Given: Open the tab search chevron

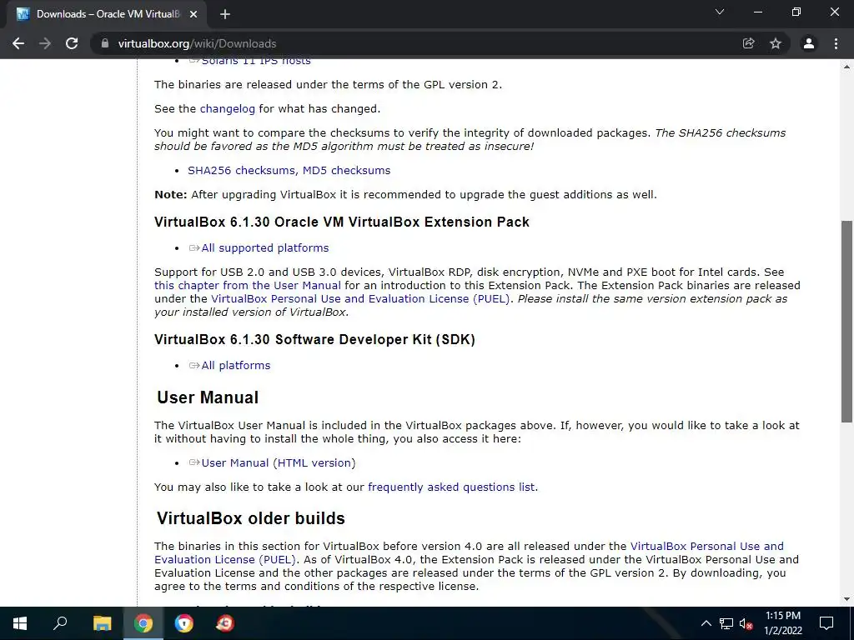Looking at the screenshot, I should [x=720, y=12].
